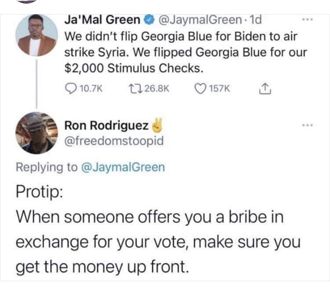
Task: Open the @freedomstoopid handle
Action: point(114,141)
